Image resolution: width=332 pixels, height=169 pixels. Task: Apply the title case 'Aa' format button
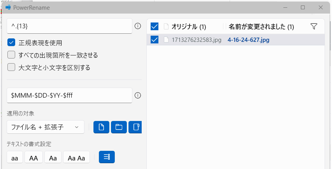(53, 157)
